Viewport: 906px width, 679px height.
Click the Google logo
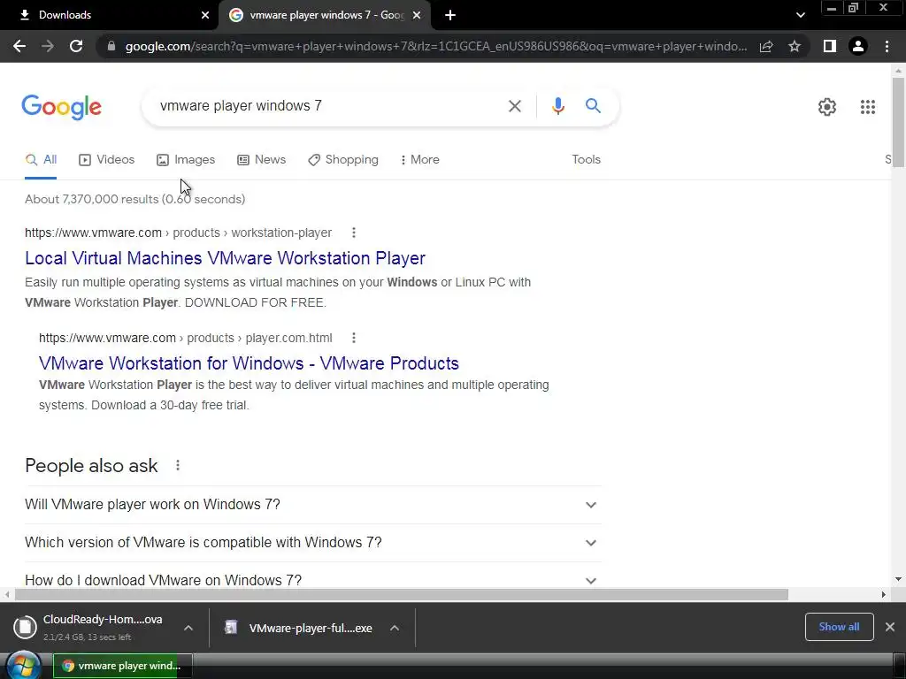coord(62,107)
